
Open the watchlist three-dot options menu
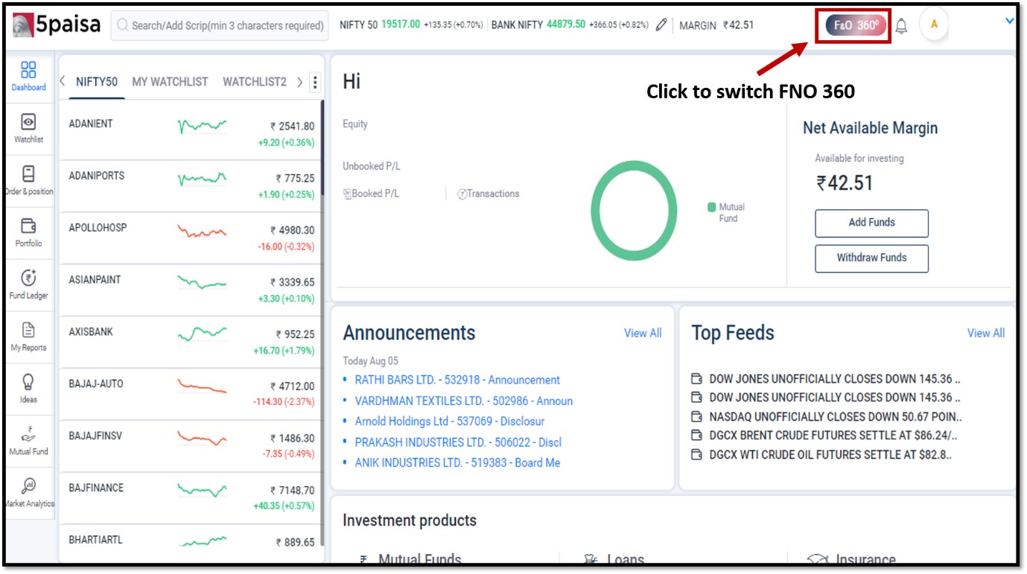(314, 82)
